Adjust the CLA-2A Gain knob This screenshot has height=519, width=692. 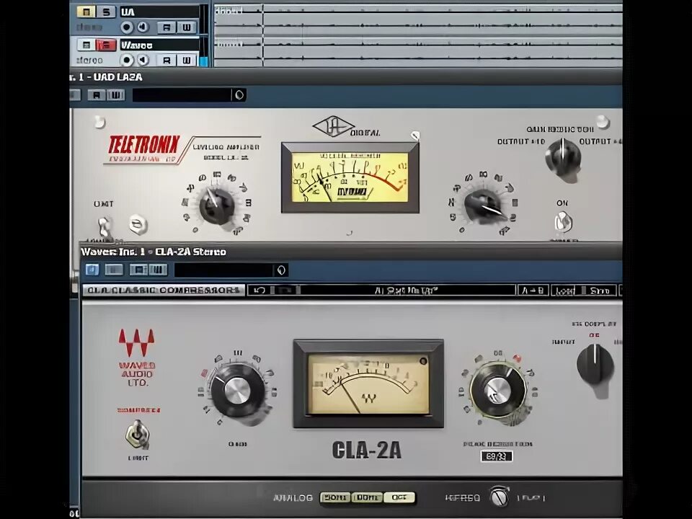point(238,391)
